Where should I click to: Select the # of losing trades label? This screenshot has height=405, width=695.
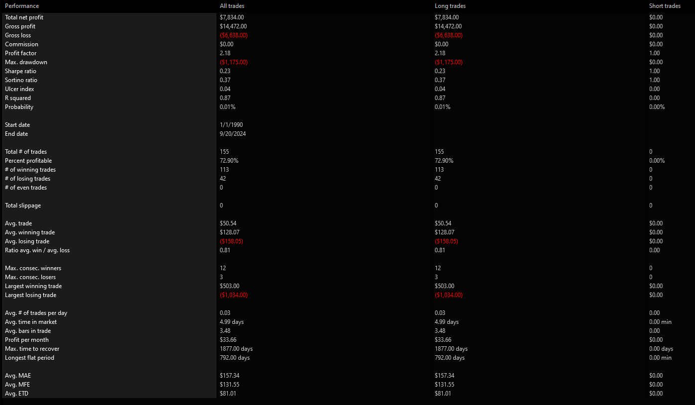(27, 179)
